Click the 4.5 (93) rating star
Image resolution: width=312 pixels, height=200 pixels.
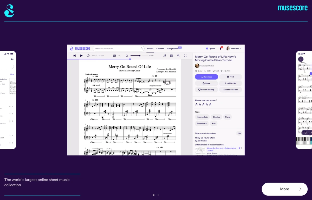222,71
